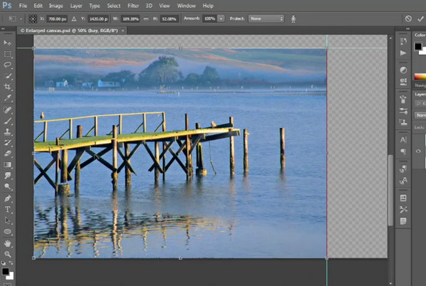Select the Eyedropper tool
The image size is (426, 286).
pyautogui.click(x=9, y=98)
